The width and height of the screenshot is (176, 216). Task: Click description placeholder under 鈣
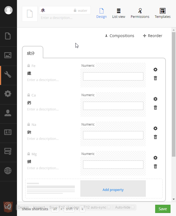[43, 109]
